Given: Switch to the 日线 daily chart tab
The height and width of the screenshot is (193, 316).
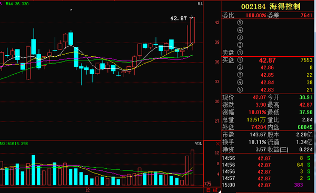Looking at the screenshot, I should tap(212, 190).
